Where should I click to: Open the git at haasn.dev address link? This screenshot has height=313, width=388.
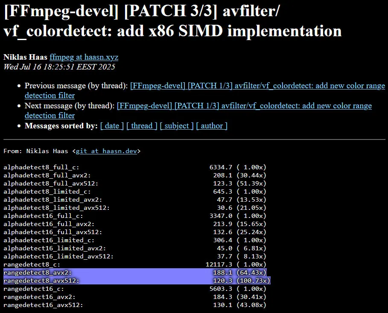click(106, 151)
